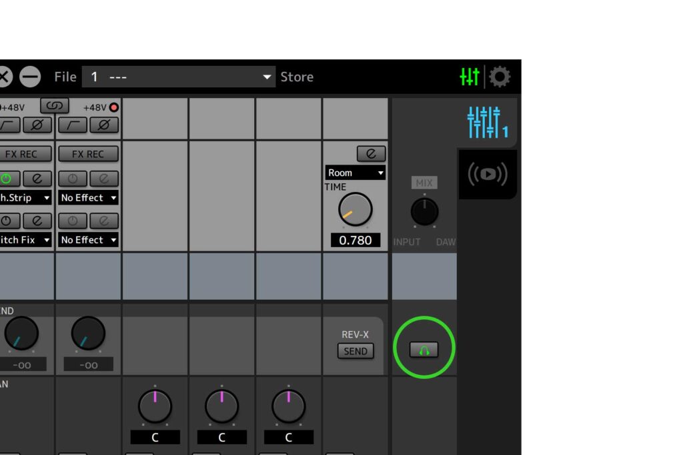Toggle the green Ch.Strip power button

(7, 179)
